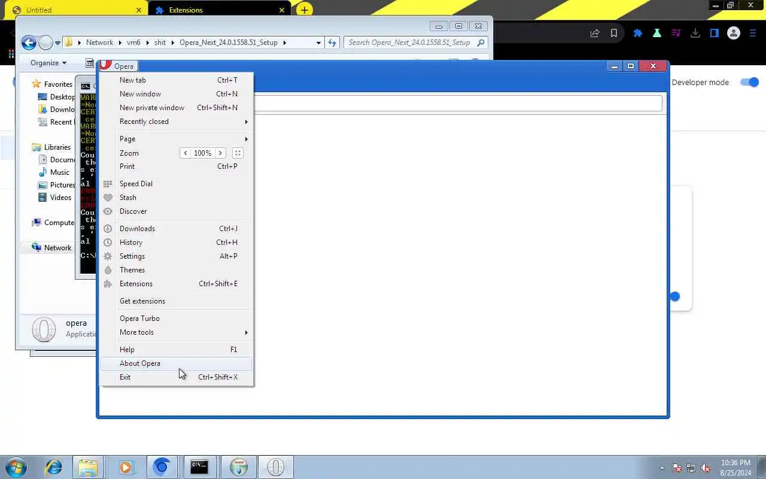
Task: Click Opera window address bar
Action: [x=458, y=103]
